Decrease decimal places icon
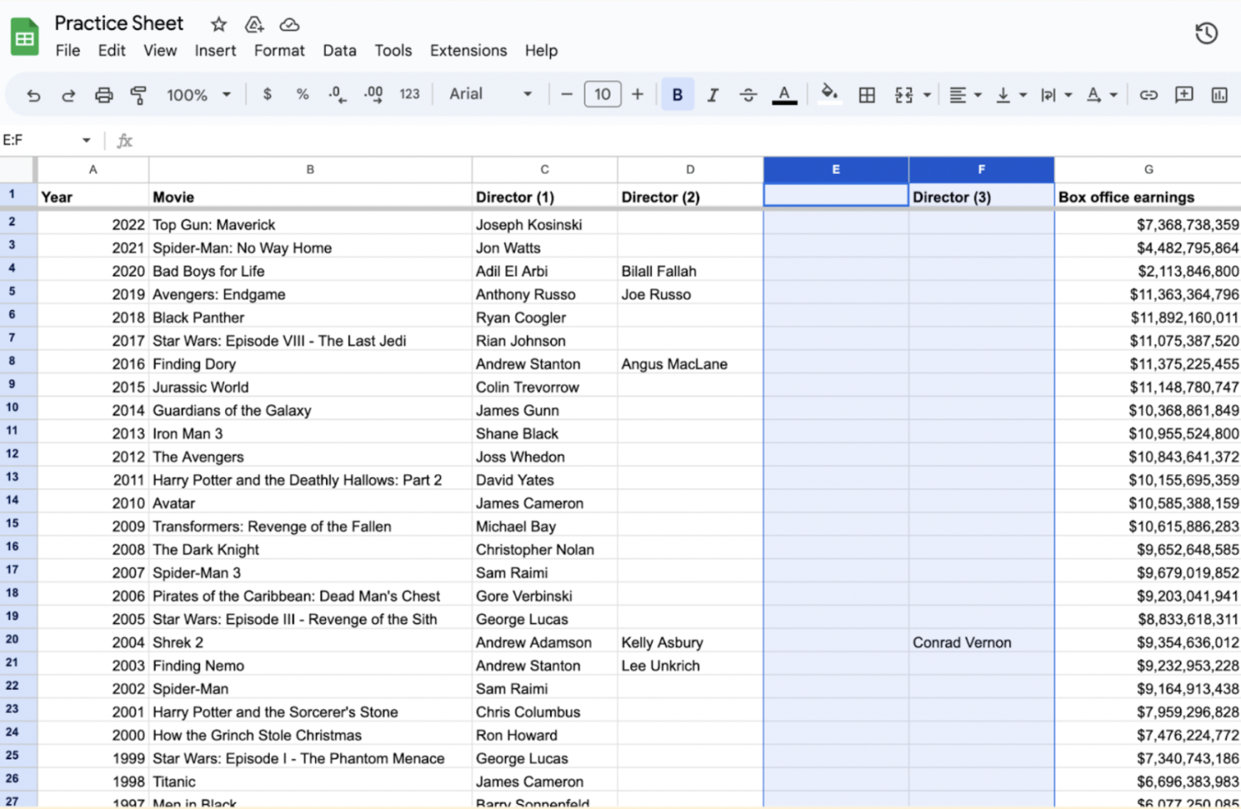The width and height of the screenshot is (1241, 809). click(x=337, y=94)
